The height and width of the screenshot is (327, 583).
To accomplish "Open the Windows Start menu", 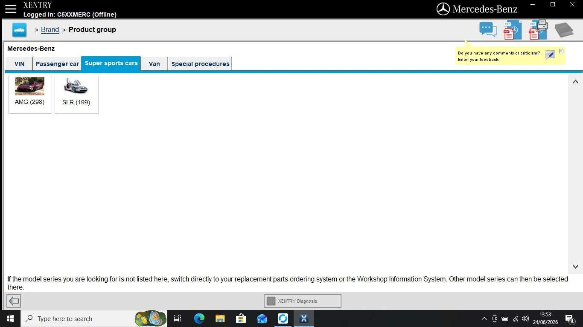I will click(10, 318).
